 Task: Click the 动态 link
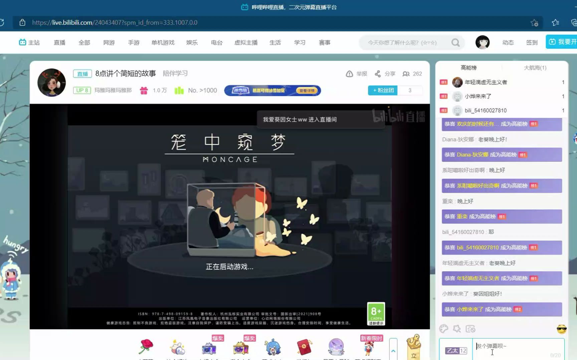pos(508,42)
